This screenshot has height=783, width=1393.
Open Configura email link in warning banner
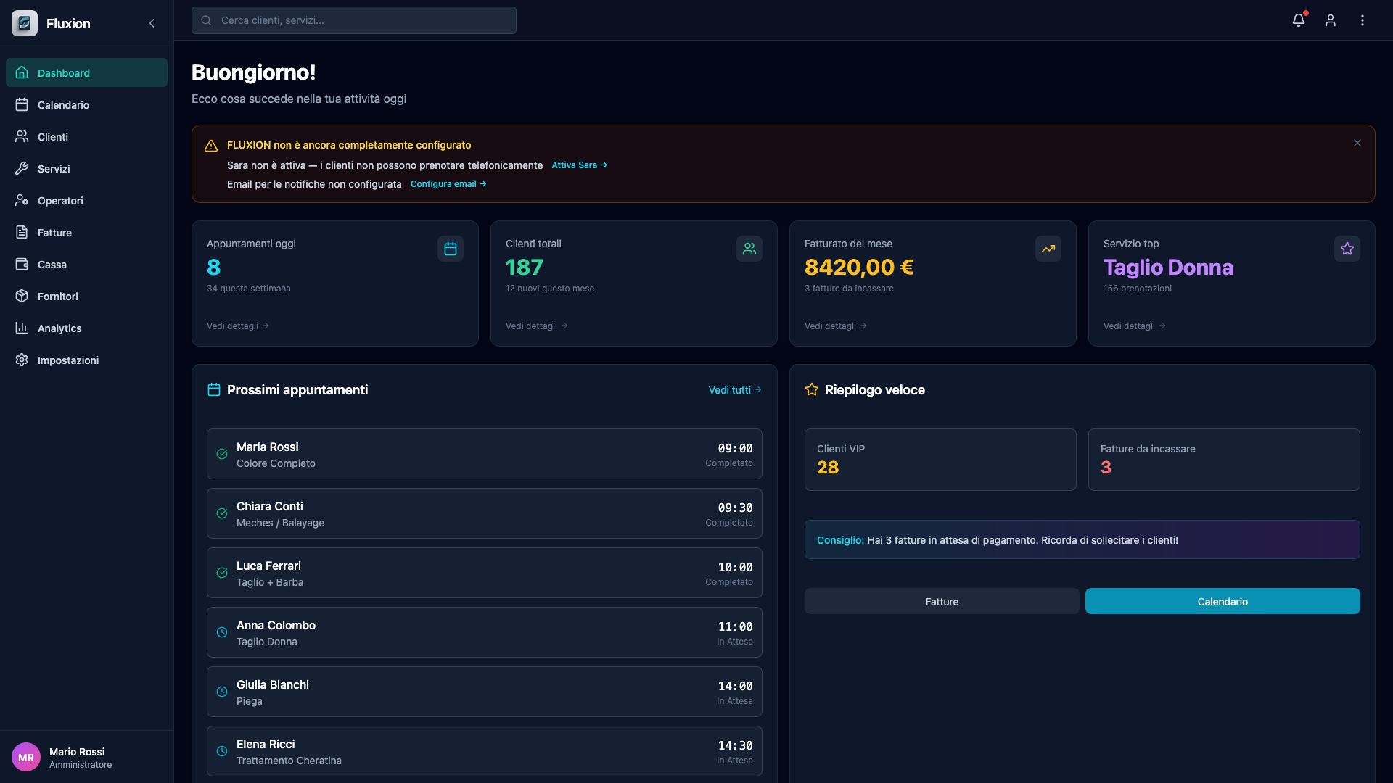click(x=448, y=183)
